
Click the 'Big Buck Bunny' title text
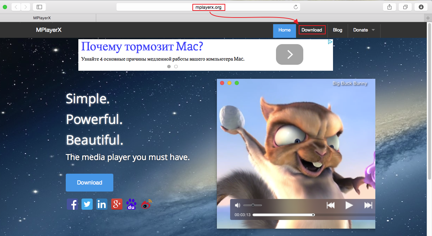point(350,83)
